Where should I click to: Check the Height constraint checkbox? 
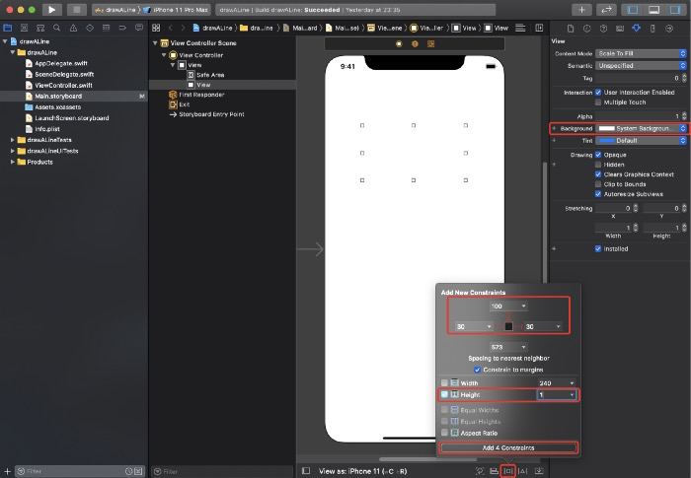click(x=444, y=394)
